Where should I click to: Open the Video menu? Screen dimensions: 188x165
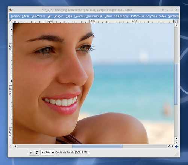click(x=162, y=16)
